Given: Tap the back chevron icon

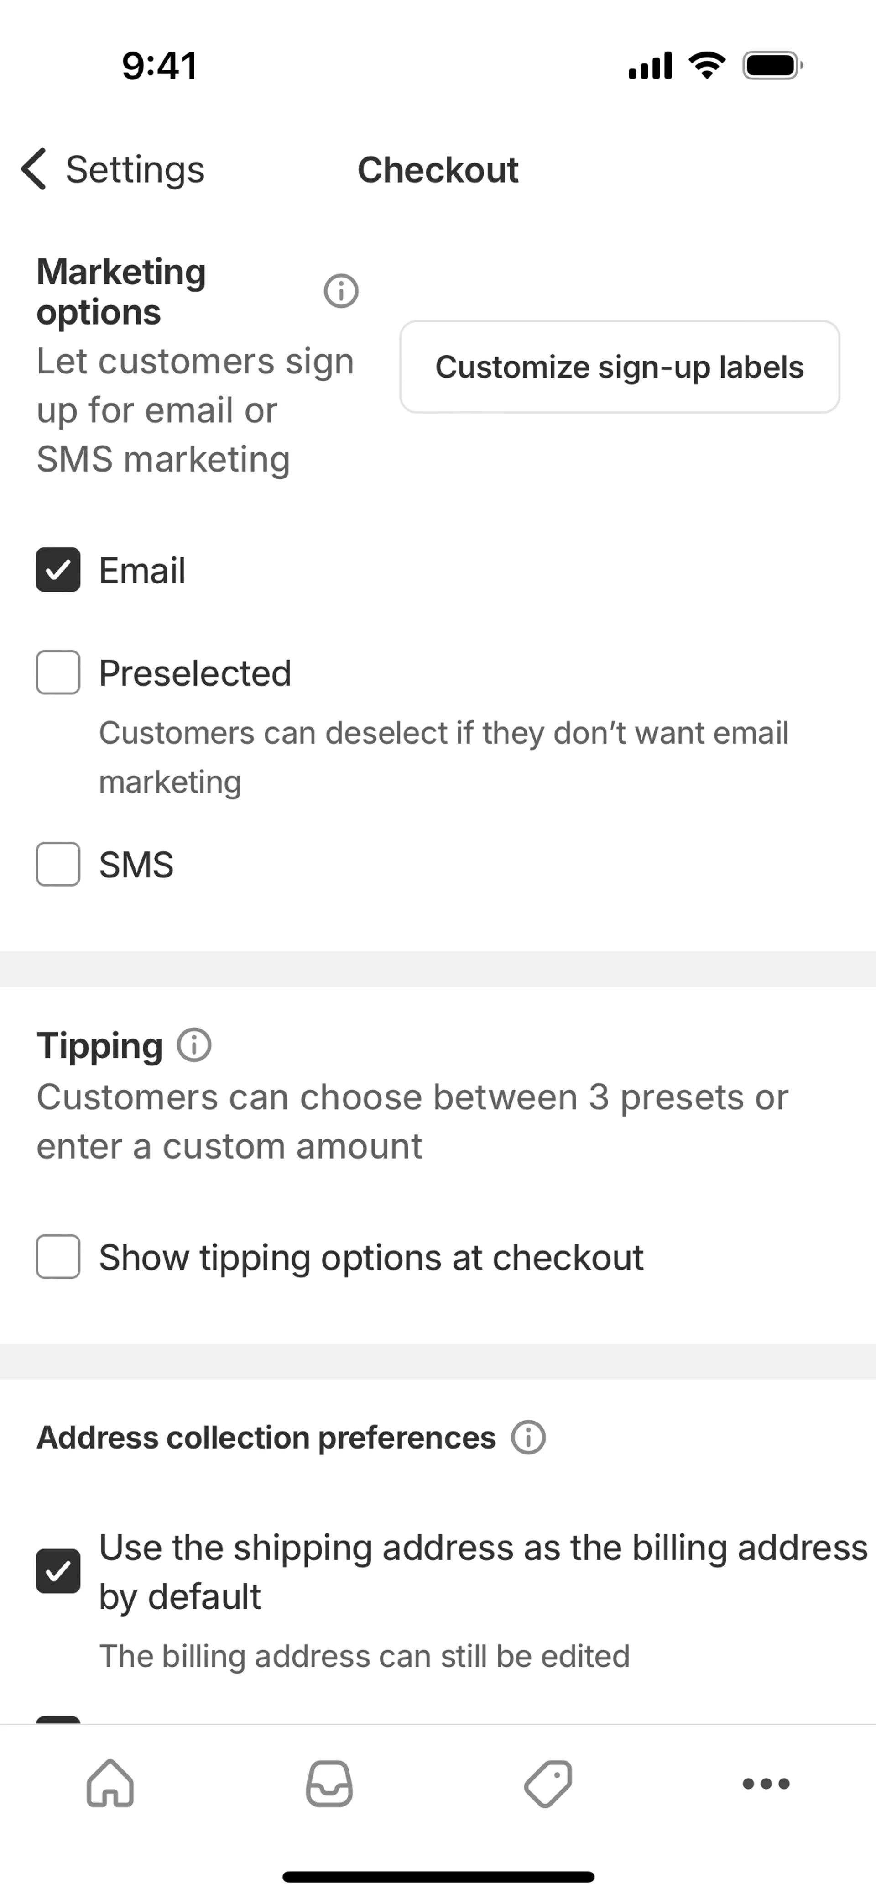Looking at the screenshot, I should [x=34, y=169].
